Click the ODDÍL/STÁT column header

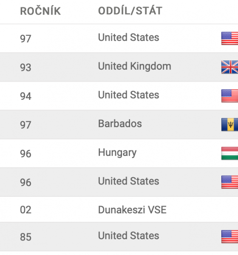tap(130, 11)
